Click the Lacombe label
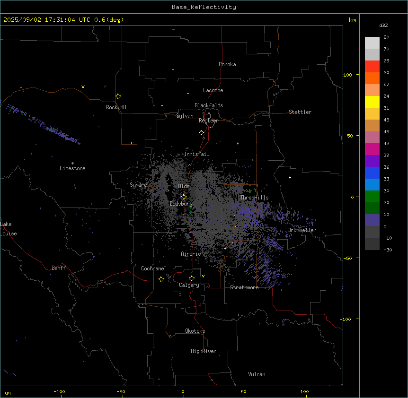The width and height of the screenshot is (408, 398). pyautogui.click(x=213, y=90)
